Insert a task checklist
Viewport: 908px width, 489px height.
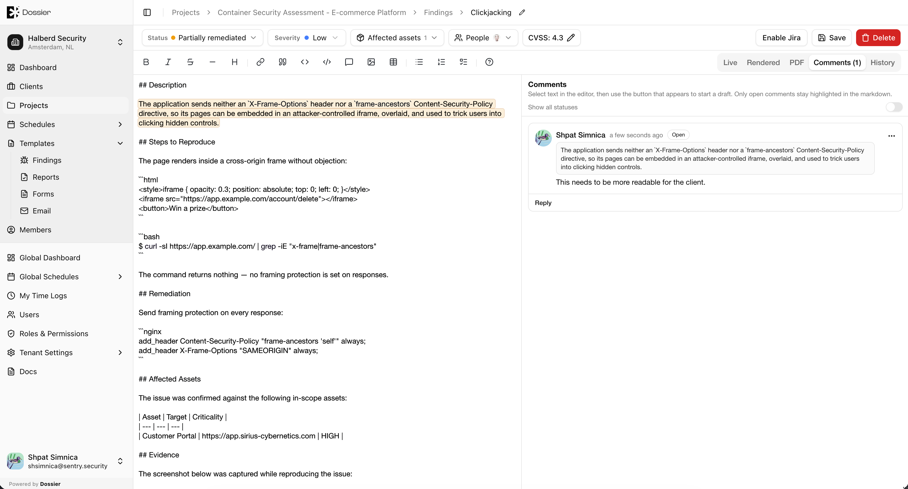[463, 62]
